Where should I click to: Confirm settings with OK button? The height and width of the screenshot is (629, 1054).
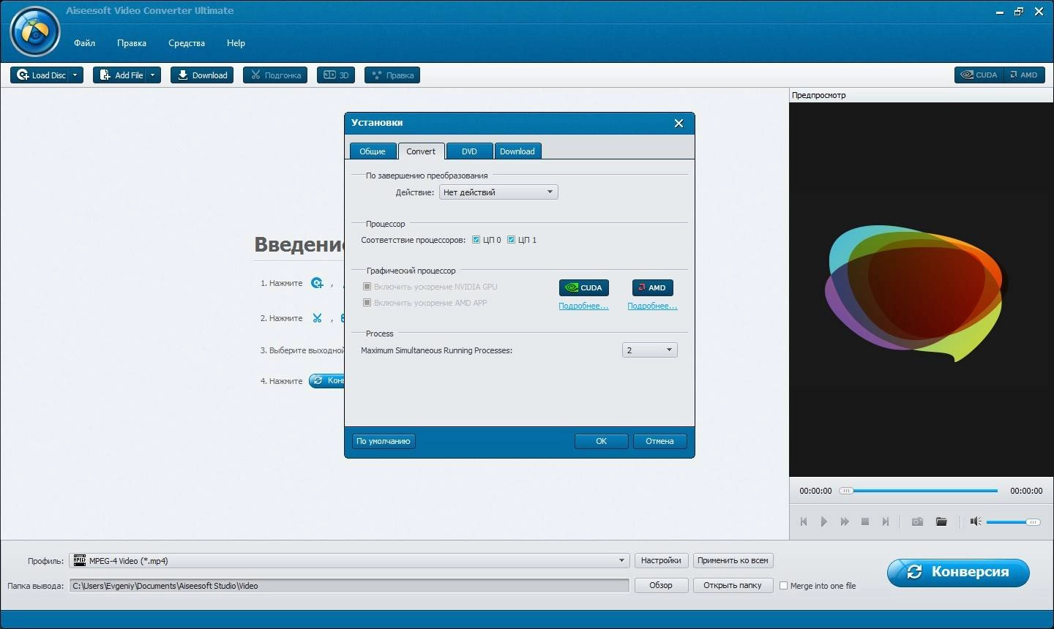click(x=602, y=441)
